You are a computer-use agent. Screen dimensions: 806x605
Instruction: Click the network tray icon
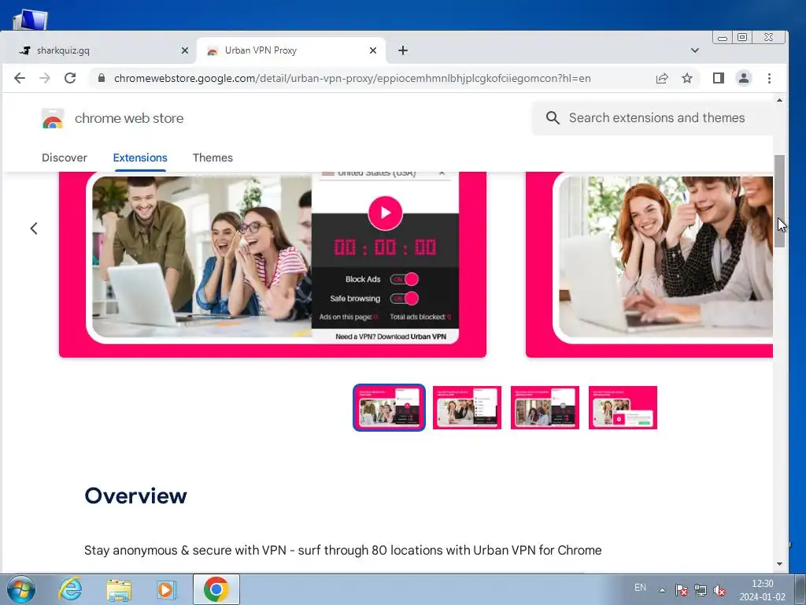click(x=700, y=590)
